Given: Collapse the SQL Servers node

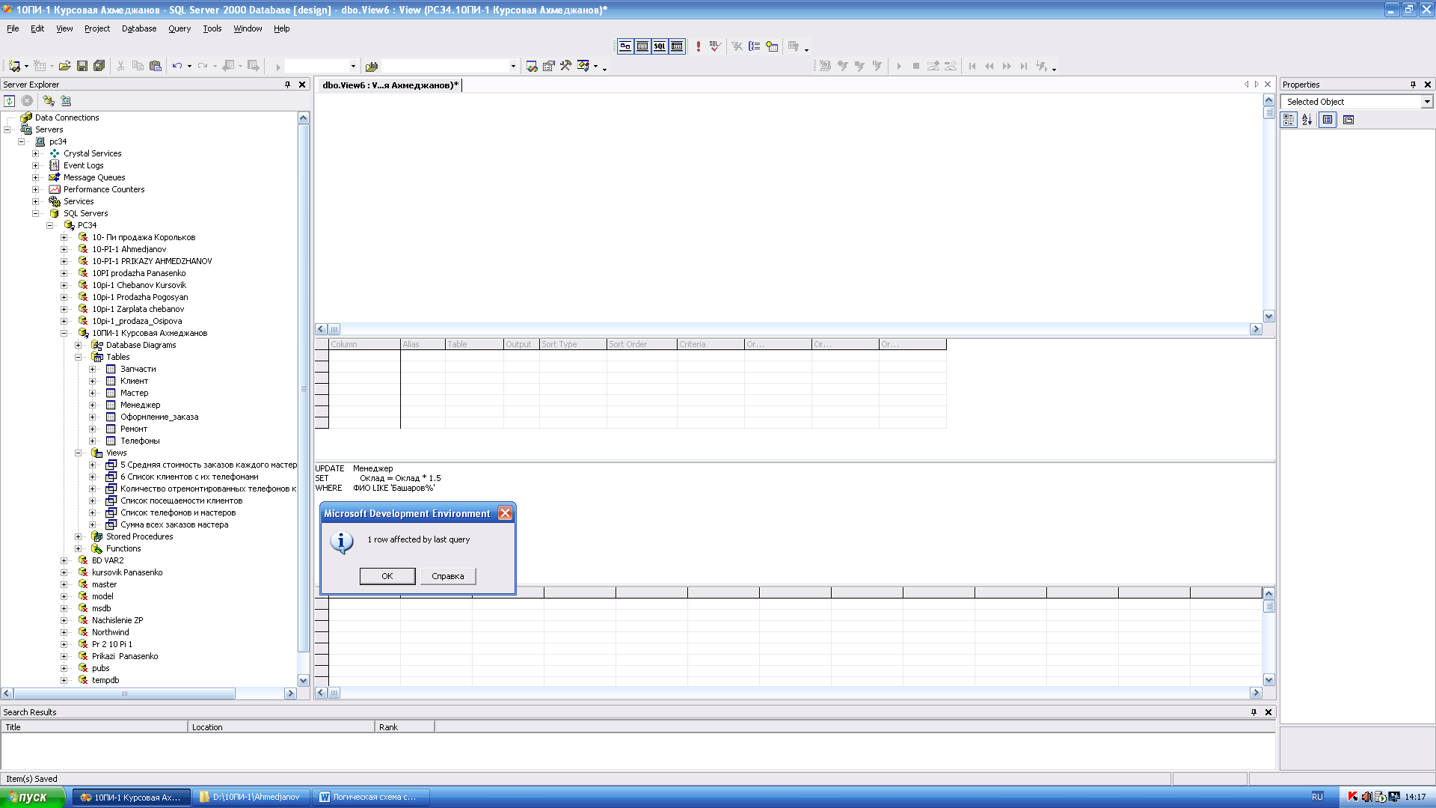Looking at the screenshot, I should 36,213.
